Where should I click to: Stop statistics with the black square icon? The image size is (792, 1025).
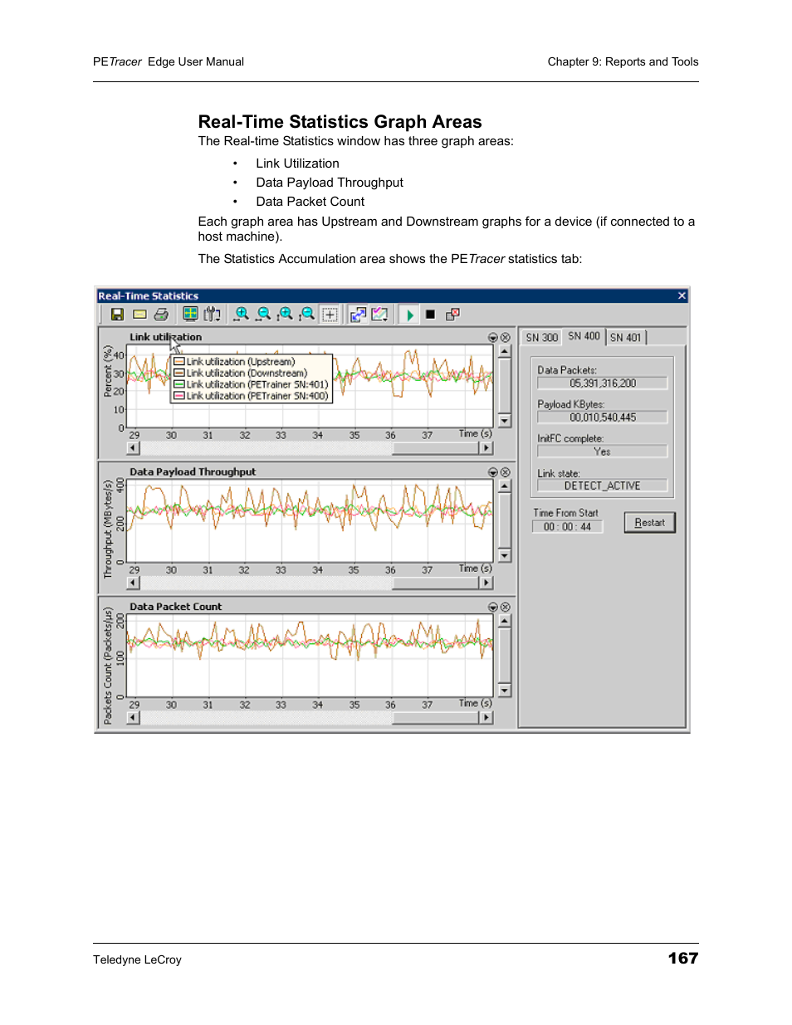coord(430,315)
